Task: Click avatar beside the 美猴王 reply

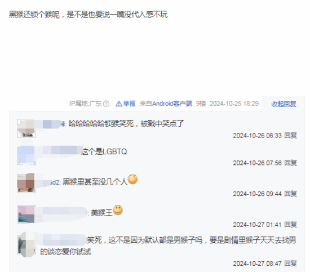Action: (26, 214)
